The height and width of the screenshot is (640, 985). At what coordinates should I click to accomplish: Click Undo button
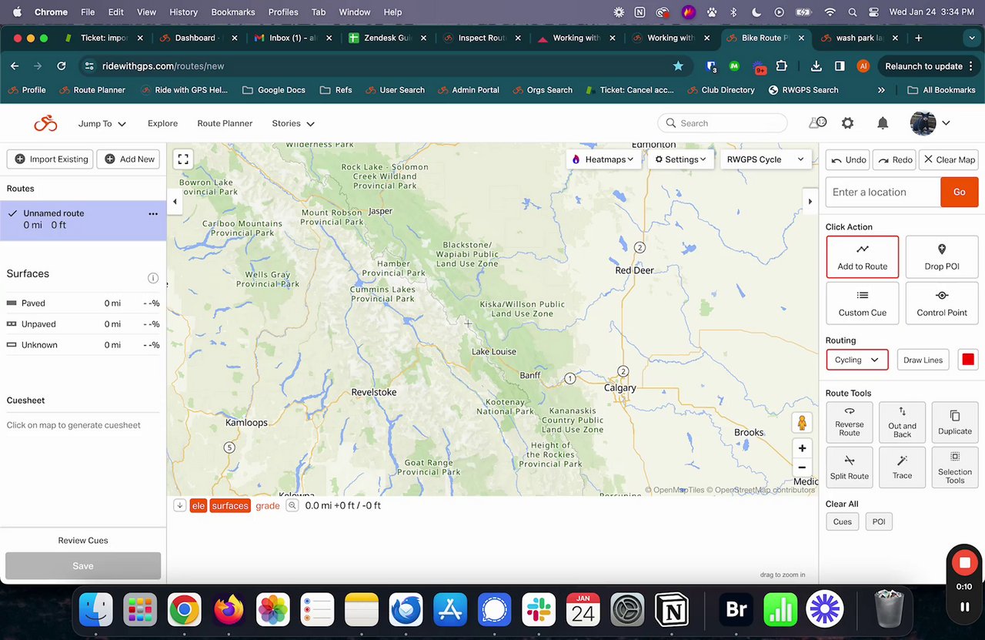[848, 159]
